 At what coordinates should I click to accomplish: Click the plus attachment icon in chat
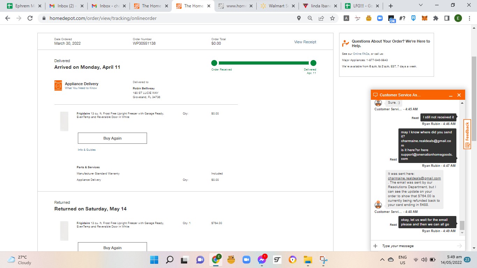point(376,246)
